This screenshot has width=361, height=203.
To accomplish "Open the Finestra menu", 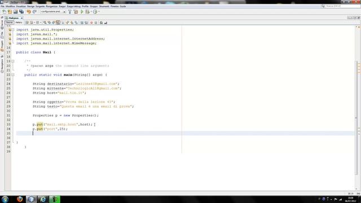I will [x=115, y=6].
